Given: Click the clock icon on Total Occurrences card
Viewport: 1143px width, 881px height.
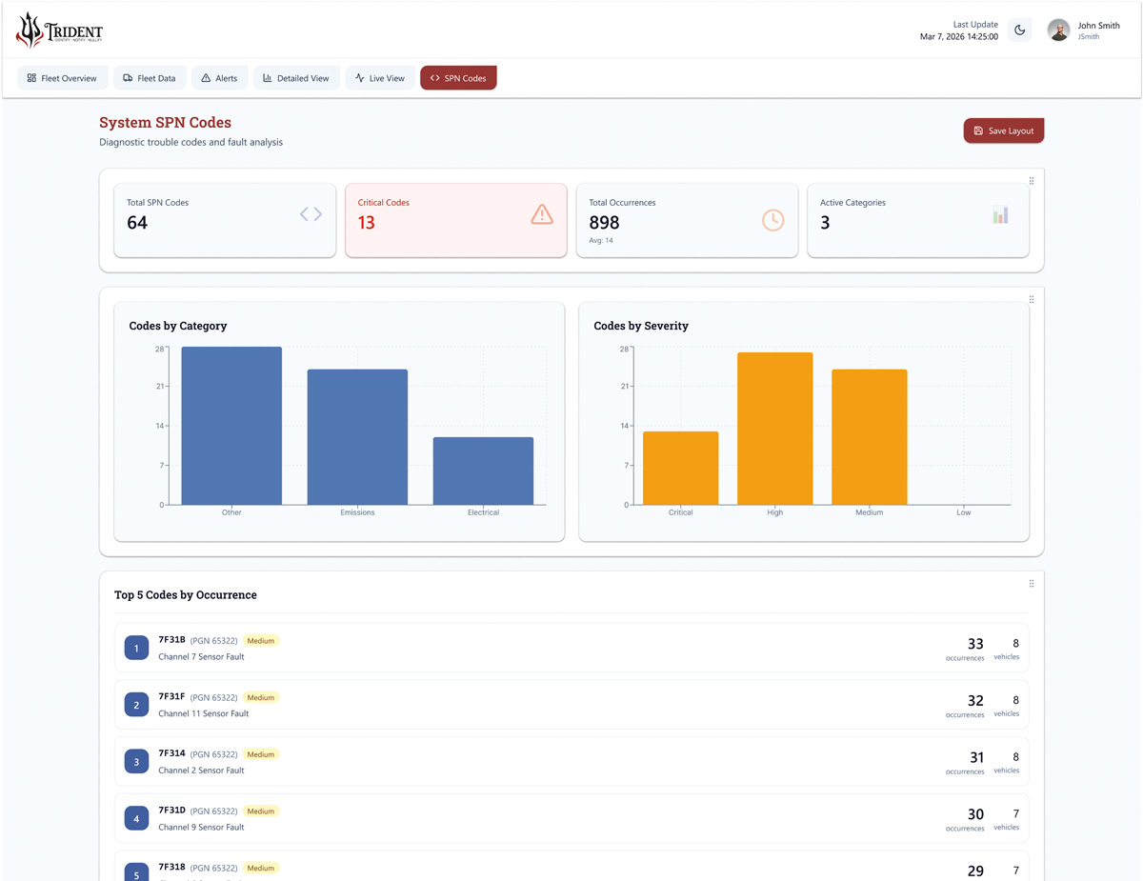Looking at the screenshot, I should coord(772,219).
